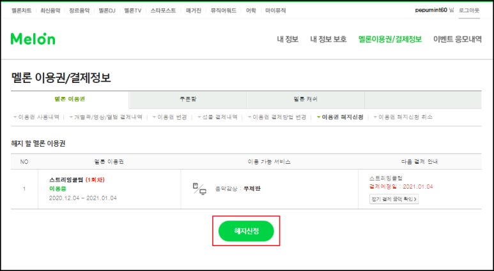Screen dimensions: 494x271
Task: Go to 내 정보 보호 section
Action: 328,39
